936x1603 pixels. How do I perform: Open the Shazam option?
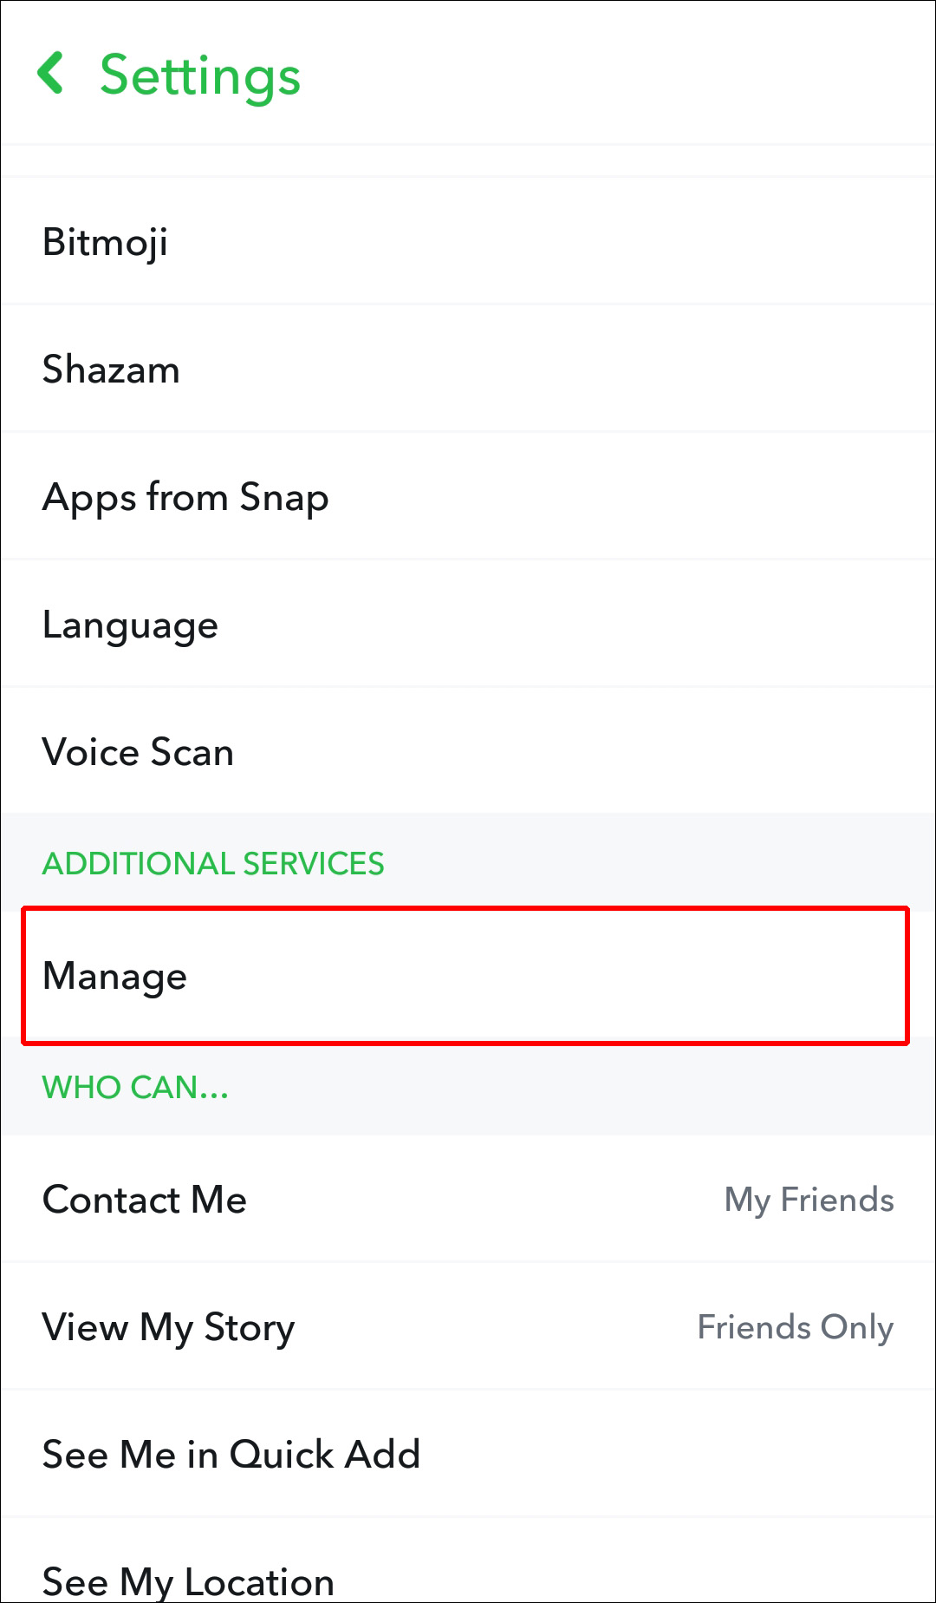click(112, 370)
